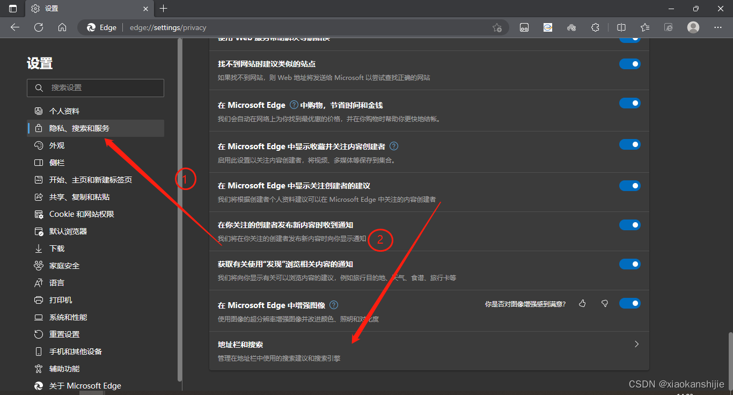This screenshot has height=395, width=733.
Task: Click the 搜索设置 search field
Action: (x=96, y=87)
